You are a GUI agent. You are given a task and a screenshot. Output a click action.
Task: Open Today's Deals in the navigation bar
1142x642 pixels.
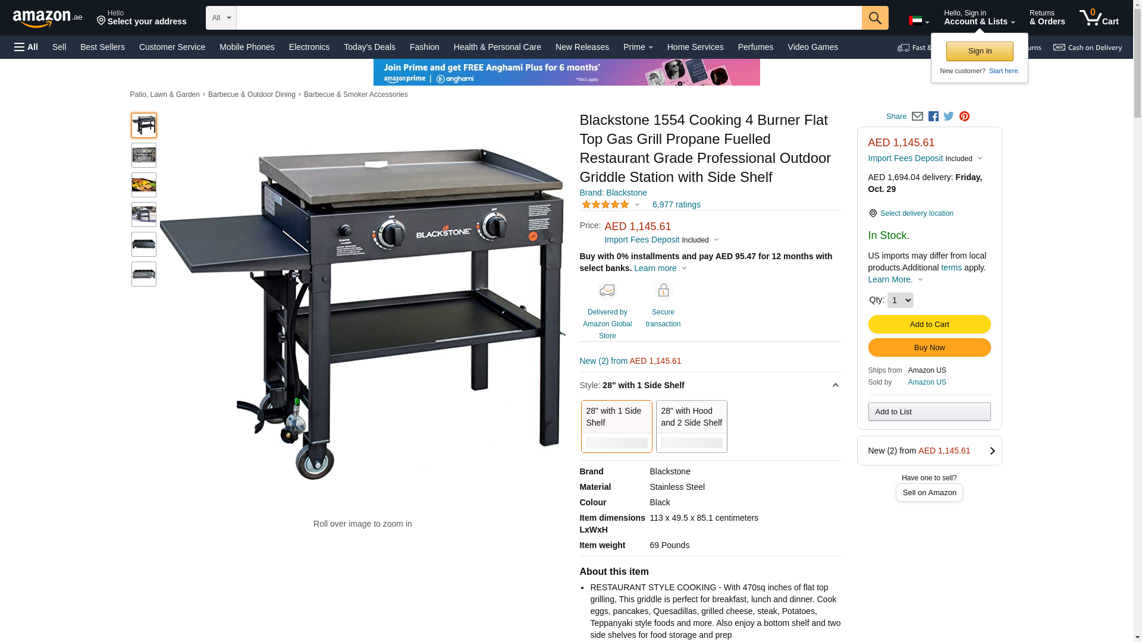369,47
